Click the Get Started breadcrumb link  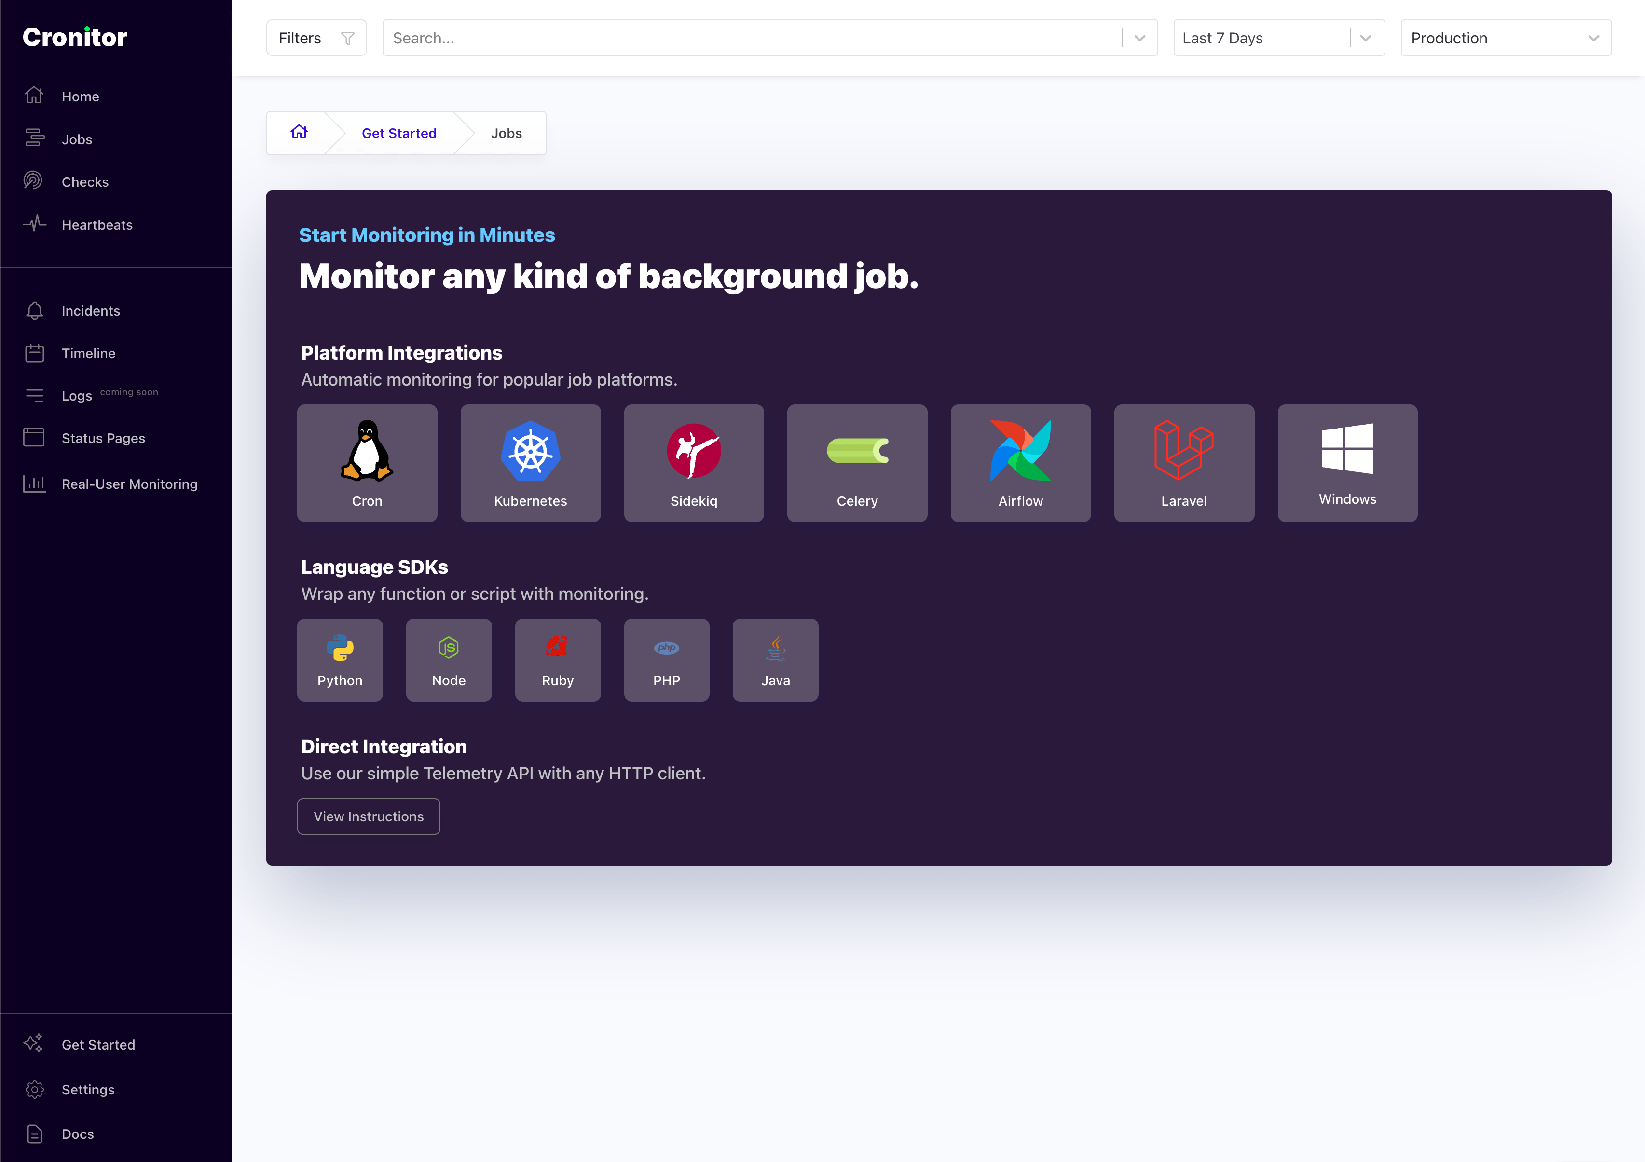(398, 133)
